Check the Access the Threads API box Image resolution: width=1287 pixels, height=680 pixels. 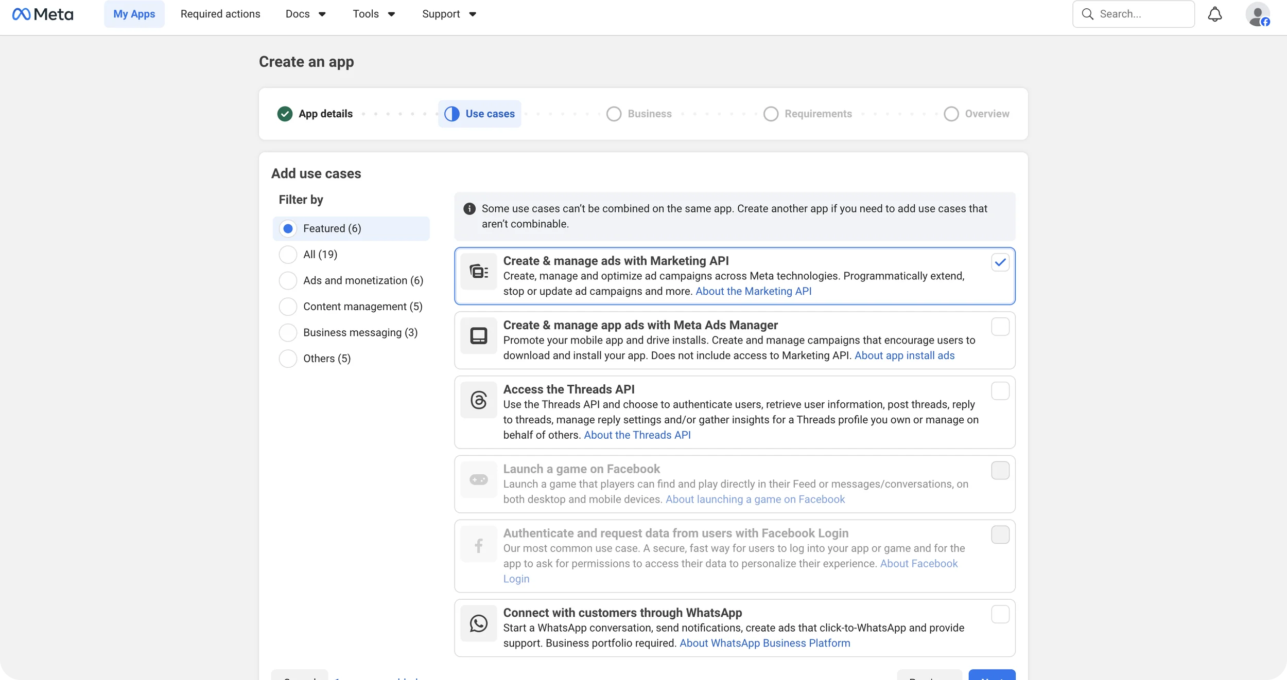(x=1000, y=391)
